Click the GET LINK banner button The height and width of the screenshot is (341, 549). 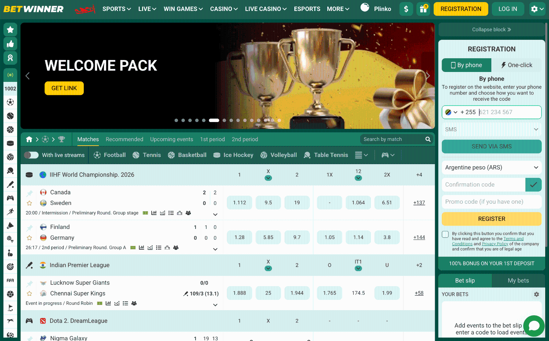[64, 88]
